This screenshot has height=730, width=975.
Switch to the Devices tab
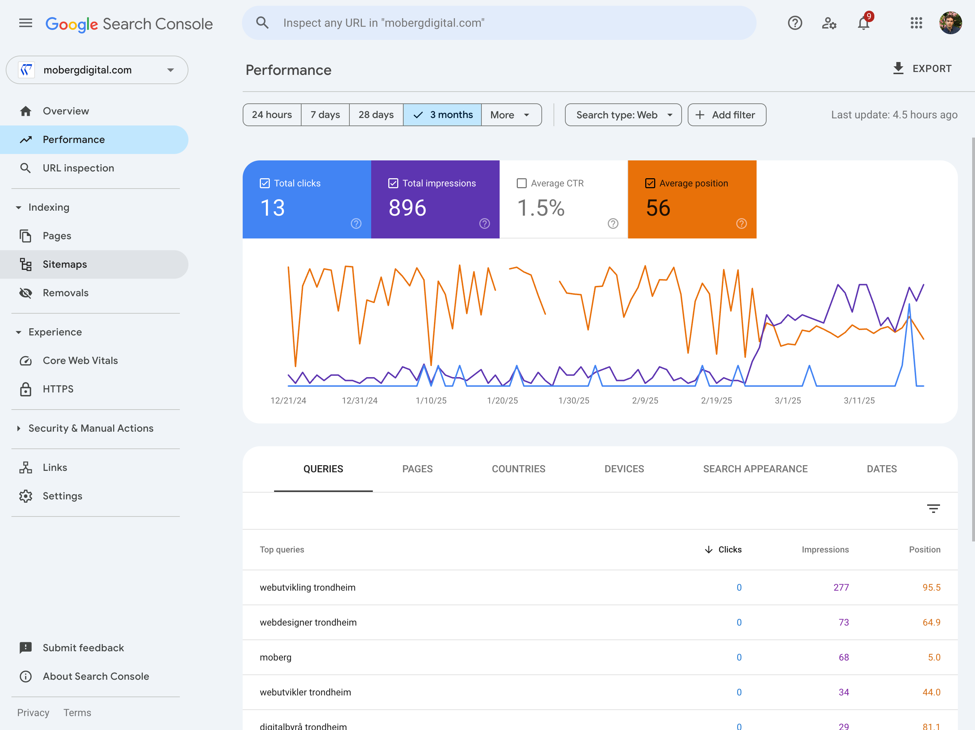pyautogui.click(x=624, y=469)
